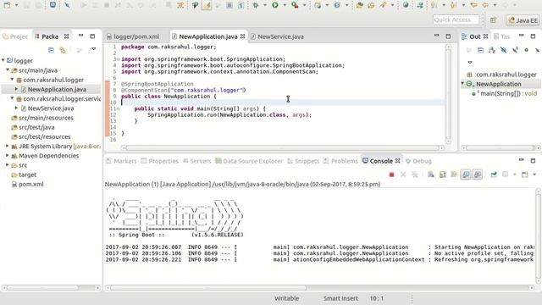Click the Open Web Browser globe icon
542x305 pixels.
coord(406,5)
